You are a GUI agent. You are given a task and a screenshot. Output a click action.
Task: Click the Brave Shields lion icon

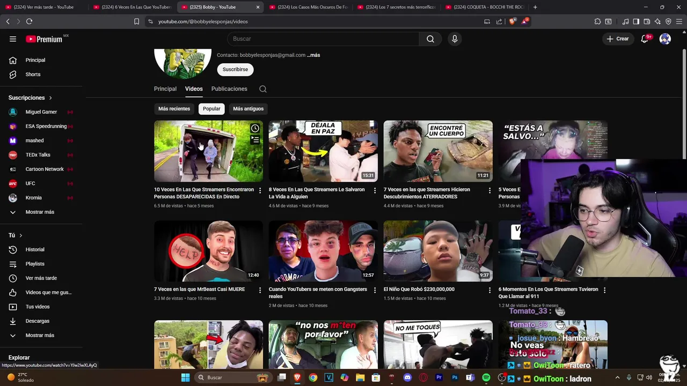coord(512,21)
